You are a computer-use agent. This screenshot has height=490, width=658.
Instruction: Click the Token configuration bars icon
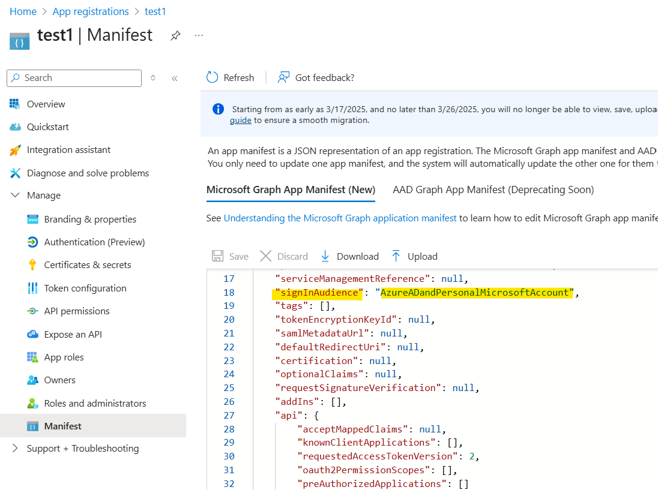[x=32, y=288]
